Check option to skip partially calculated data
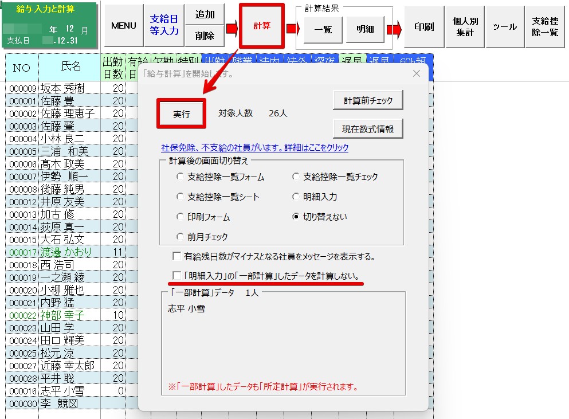 177,277
